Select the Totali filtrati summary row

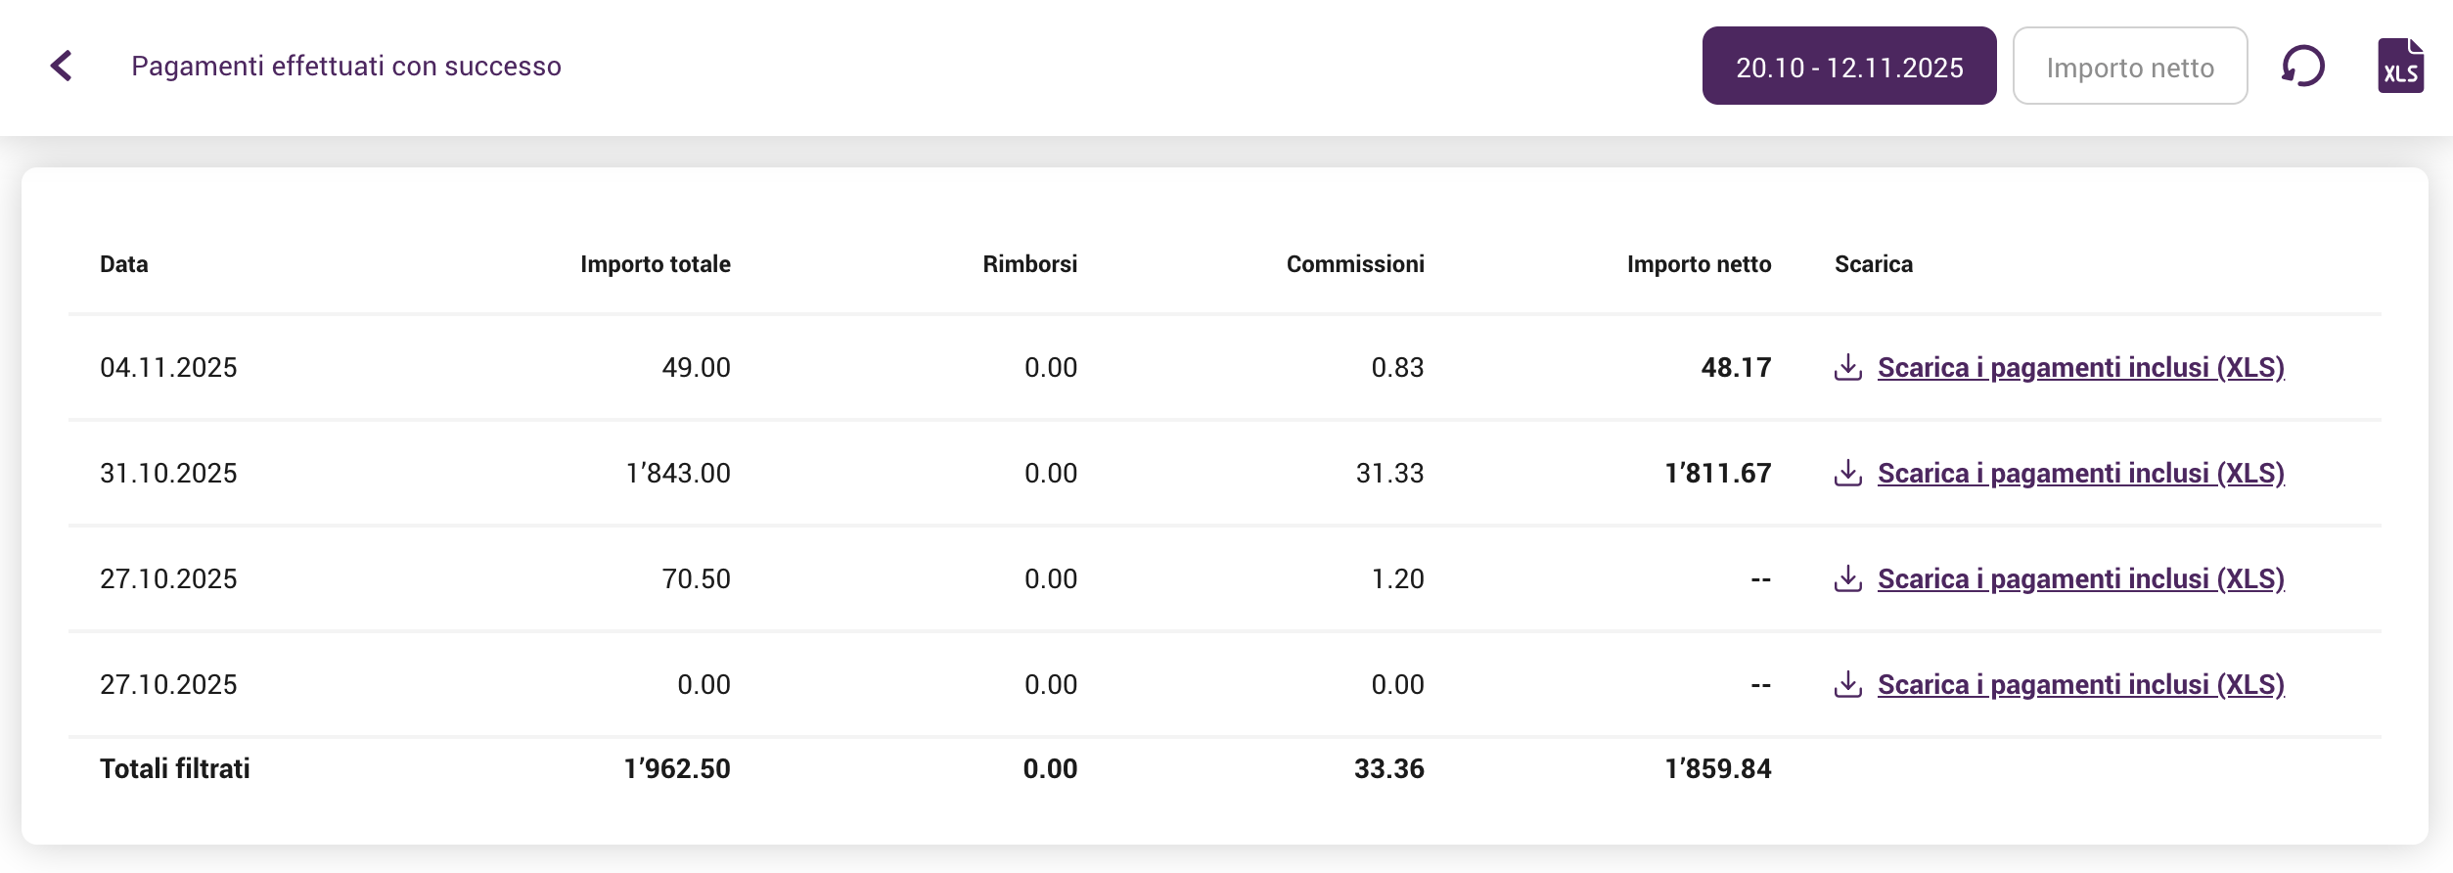[175, 768]
